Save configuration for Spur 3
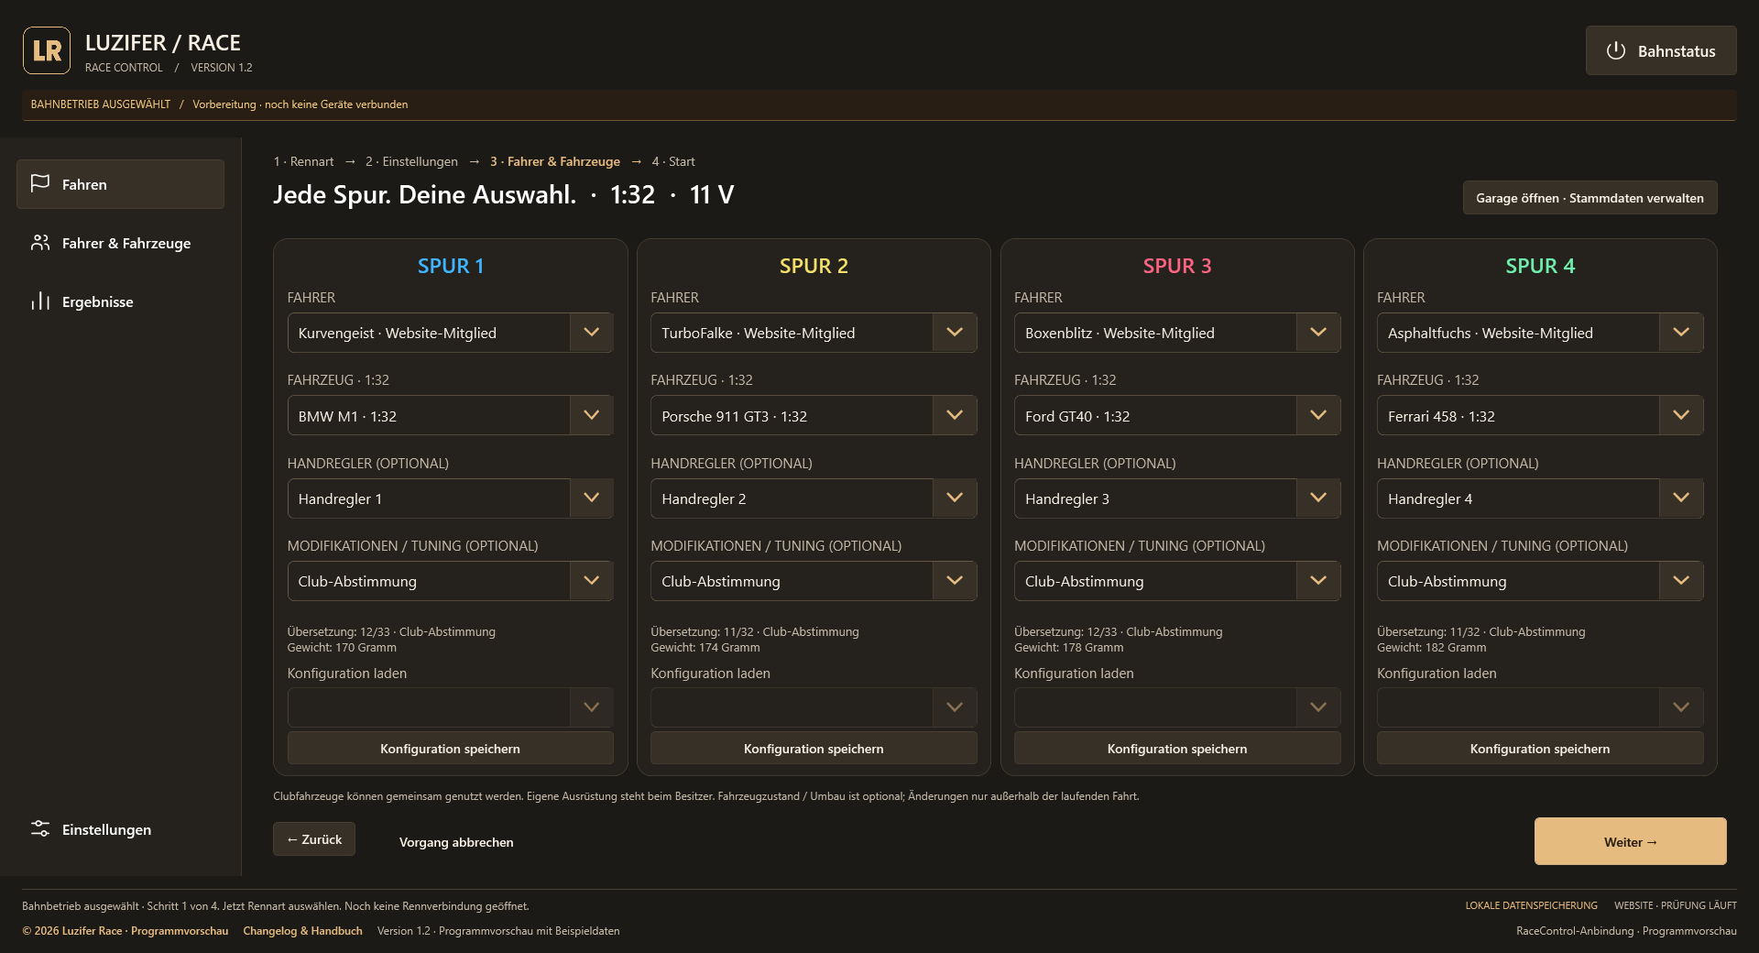 click(1177, 749)
